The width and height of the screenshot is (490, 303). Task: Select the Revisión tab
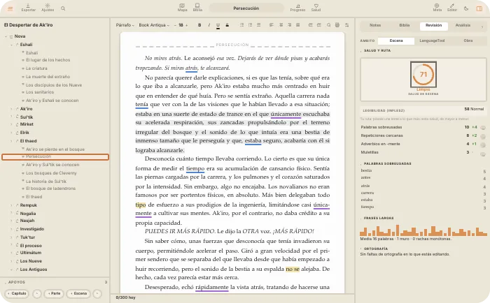click(434, 26)
